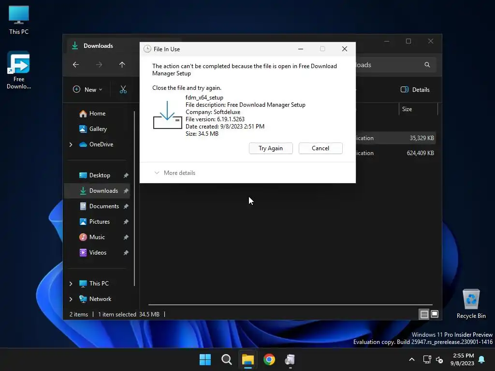Select the 624,409 KB file row
The width and height of the screenshot is (495, 371).
point(396,153)
